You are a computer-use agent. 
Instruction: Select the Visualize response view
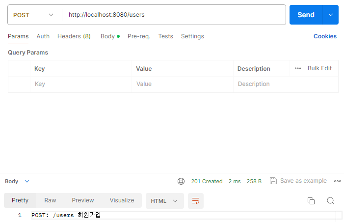pyautogui.click(x=122, y=200)
